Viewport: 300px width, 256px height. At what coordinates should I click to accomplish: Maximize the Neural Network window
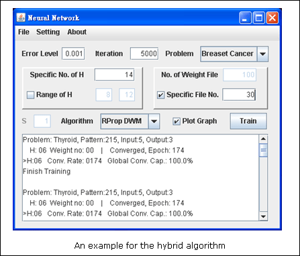[x=259, y=17]
